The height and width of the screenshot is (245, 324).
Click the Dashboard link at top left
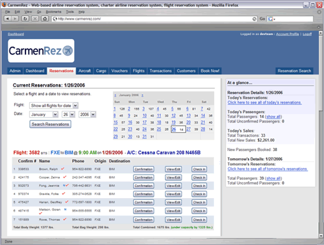point(16,34)
